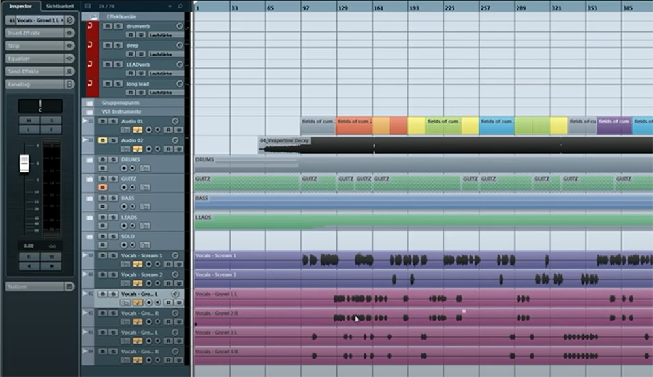
Task: Click Equalizer curve icon in Inspector
Action: [70, 58]
